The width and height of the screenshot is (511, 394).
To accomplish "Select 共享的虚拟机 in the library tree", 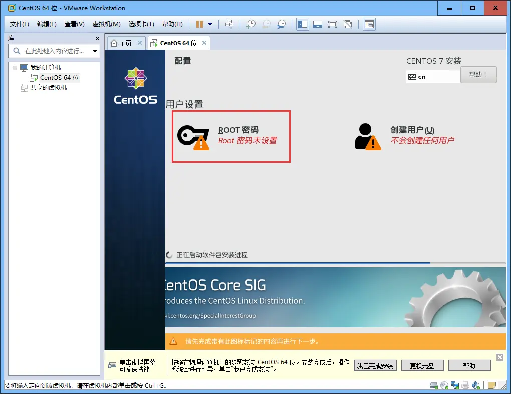I will [x=48, y=88].
